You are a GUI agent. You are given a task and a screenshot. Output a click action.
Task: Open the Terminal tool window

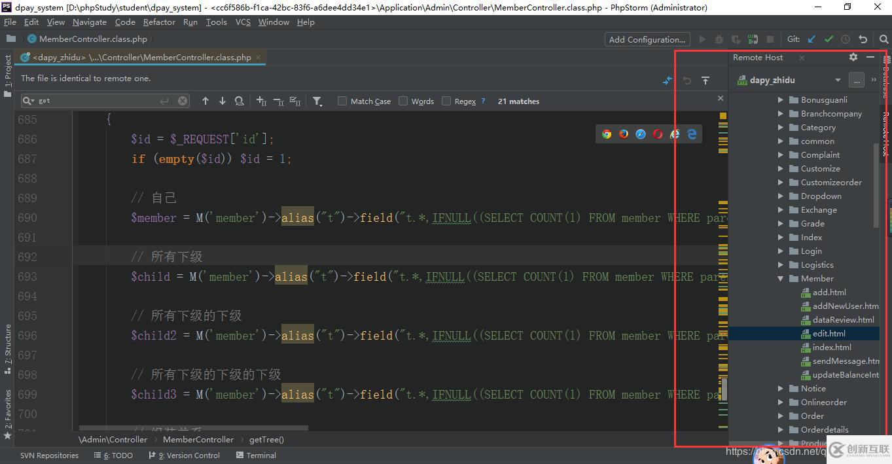256,455
